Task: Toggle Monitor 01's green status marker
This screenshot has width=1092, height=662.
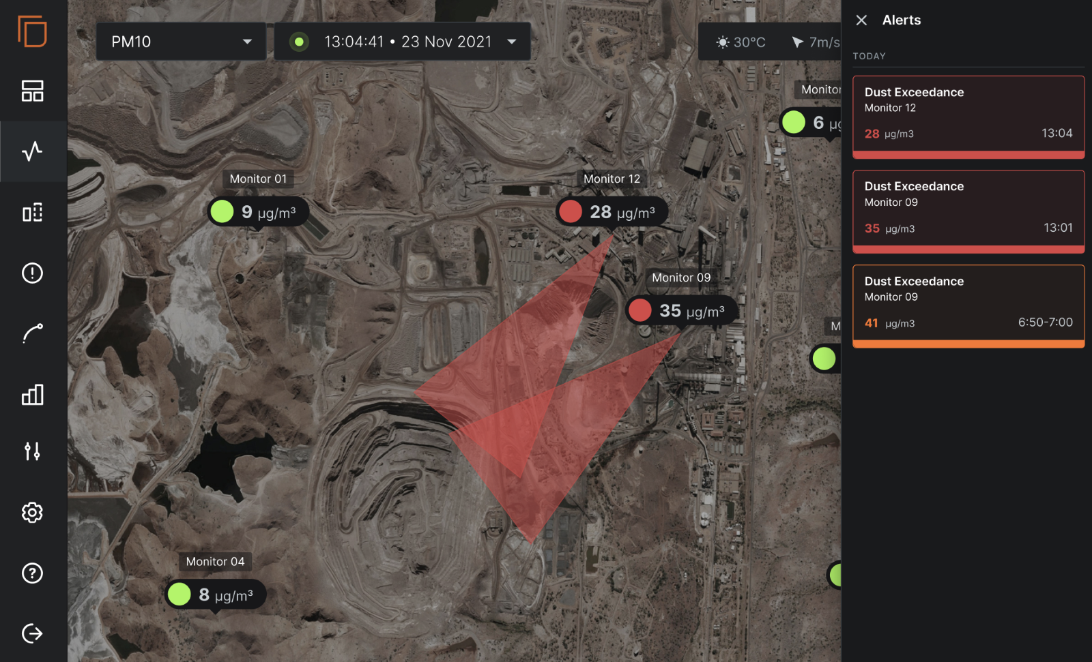Action: (222, 211)
